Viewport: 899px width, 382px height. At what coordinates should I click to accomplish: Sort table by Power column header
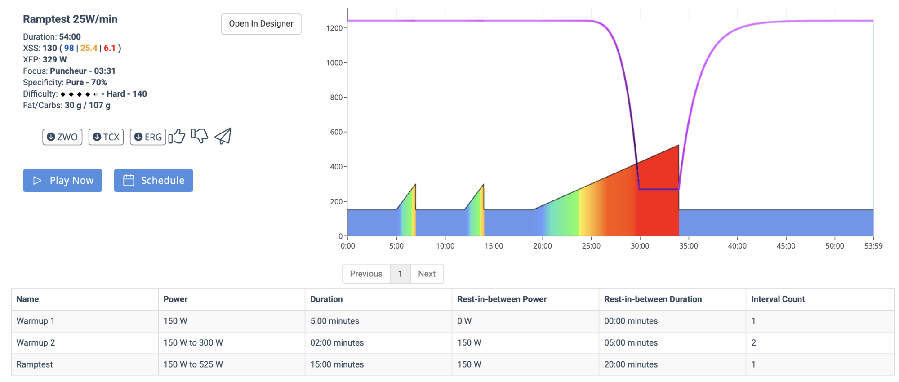(175, 299)
